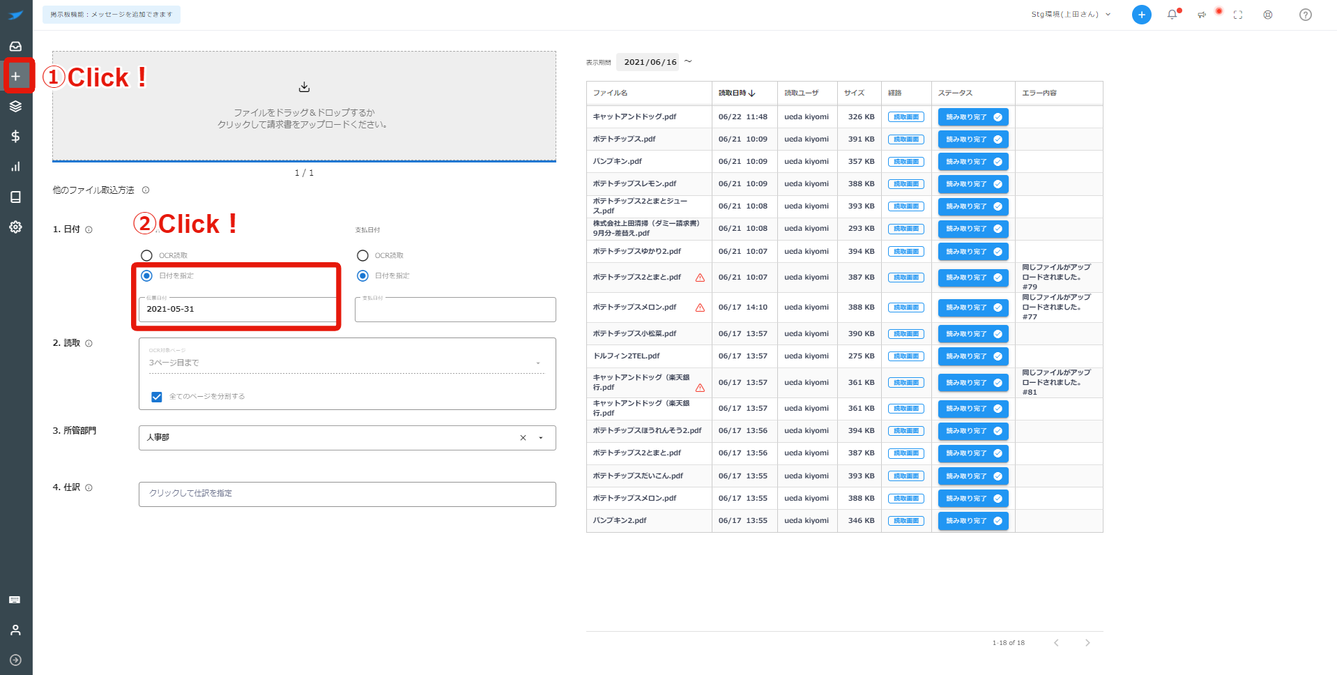The height and width of the screenshot is (675, 1337).
Task: Open the dollar sign payments icon in the sidebar
Action: tap(15, 136)
